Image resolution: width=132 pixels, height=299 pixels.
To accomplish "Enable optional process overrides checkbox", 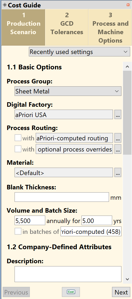I will [18, 149].
